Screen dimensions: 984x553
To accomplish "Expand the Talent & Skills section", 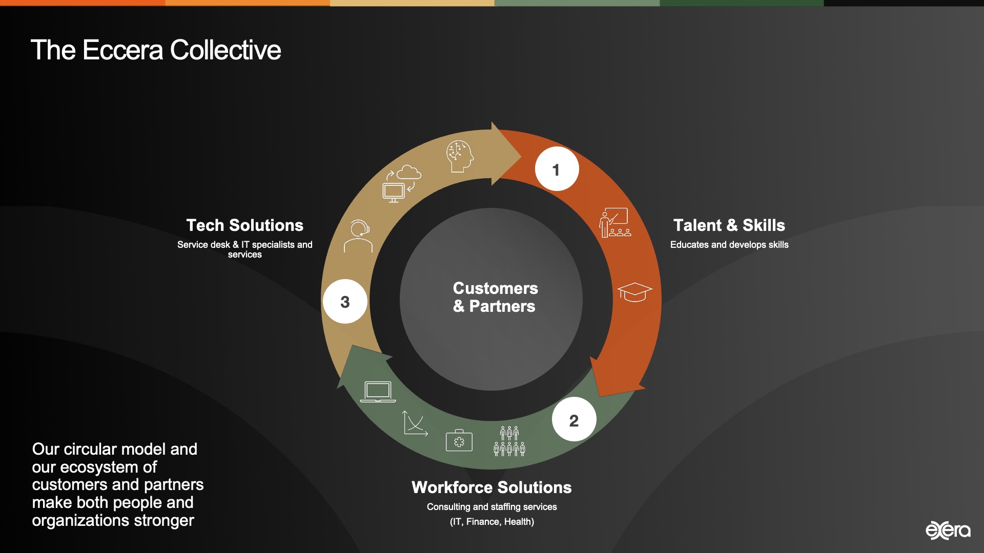I will pos(730,225).
